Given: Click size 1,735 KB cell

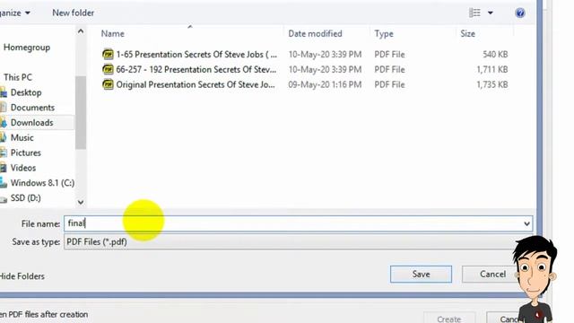Looking at the screenshot, I should [x=492, y=84].
